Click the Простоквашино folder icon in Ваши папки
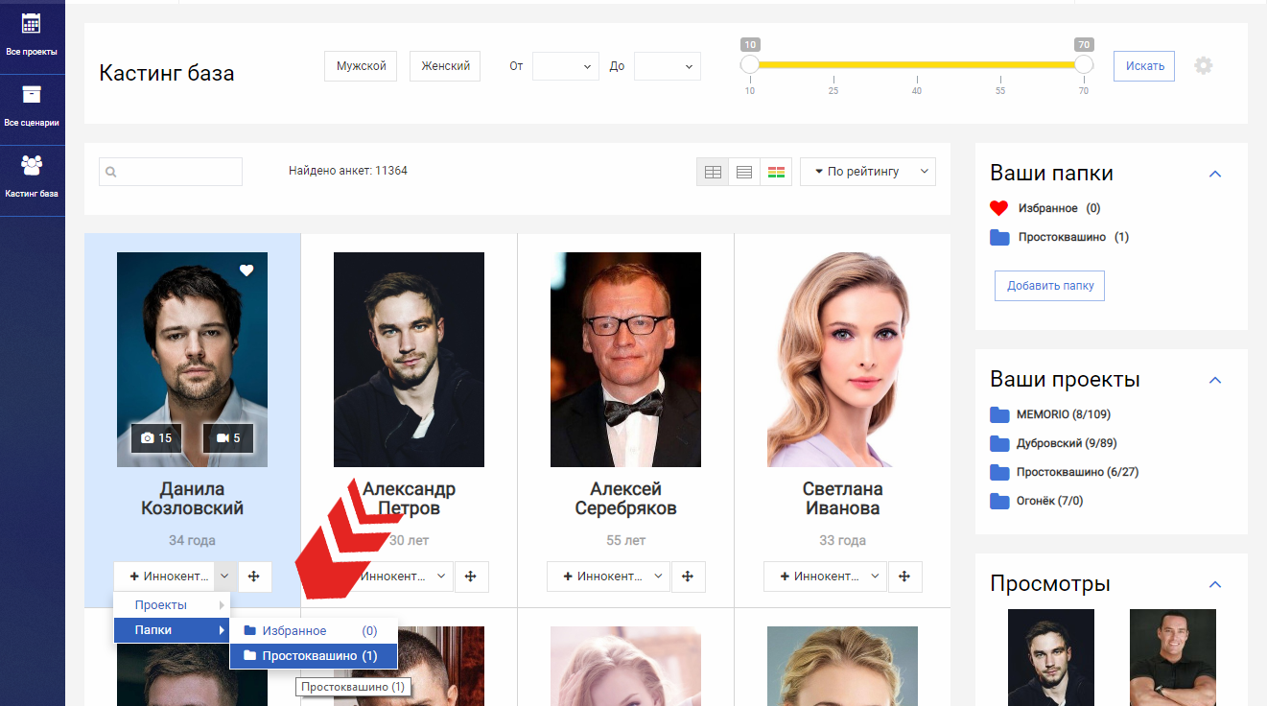The image size is (1267, 706). tap(999, 237)
